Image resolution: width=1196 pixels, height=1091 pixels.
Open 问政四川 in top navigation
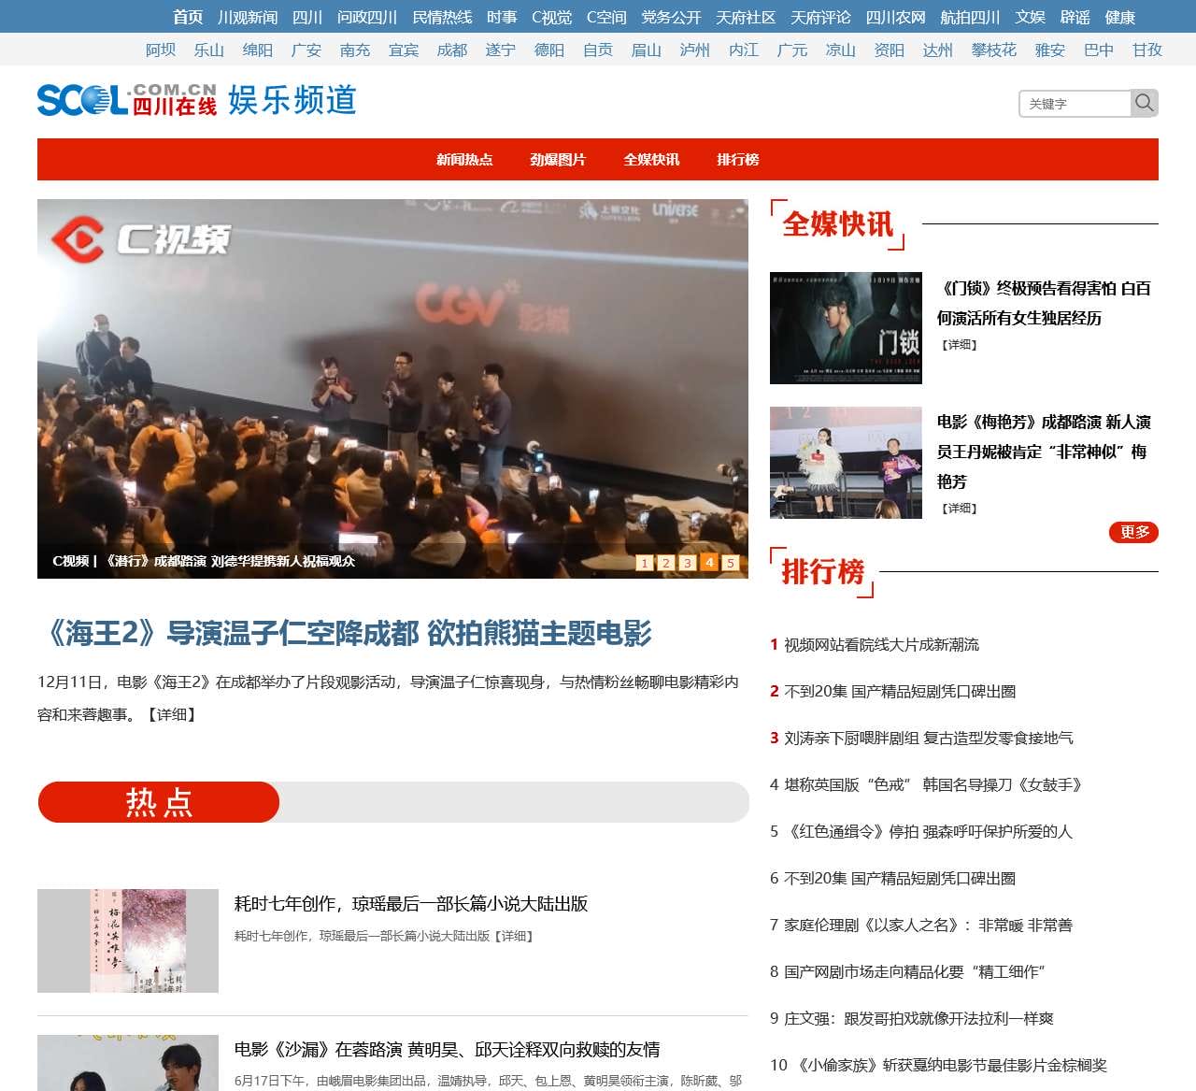367,17
